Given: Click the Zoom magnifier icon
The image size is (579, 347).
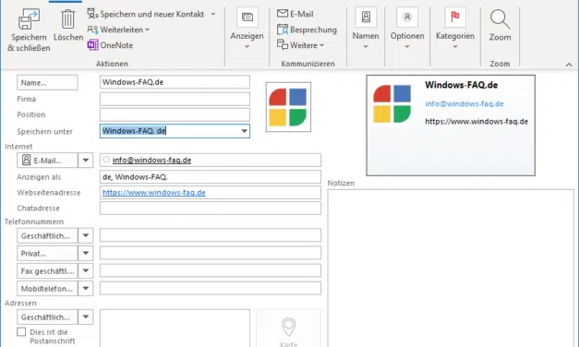Looking at the screenshot, I should pyautogui.click(x=500, y=19).
